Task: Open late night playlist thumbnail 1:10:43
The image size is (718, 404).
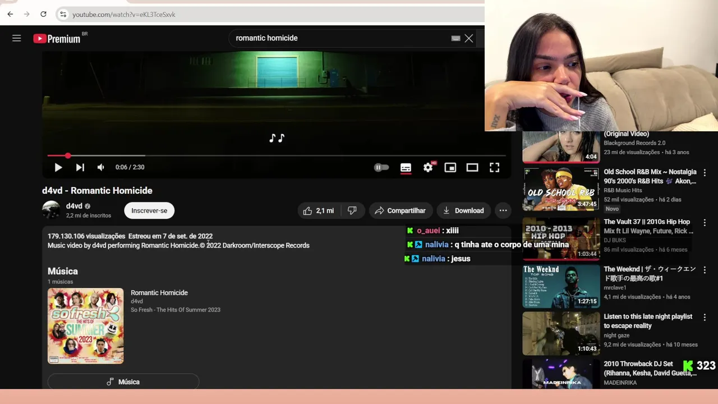Action: pyautogui.click(x=561, y=333)
